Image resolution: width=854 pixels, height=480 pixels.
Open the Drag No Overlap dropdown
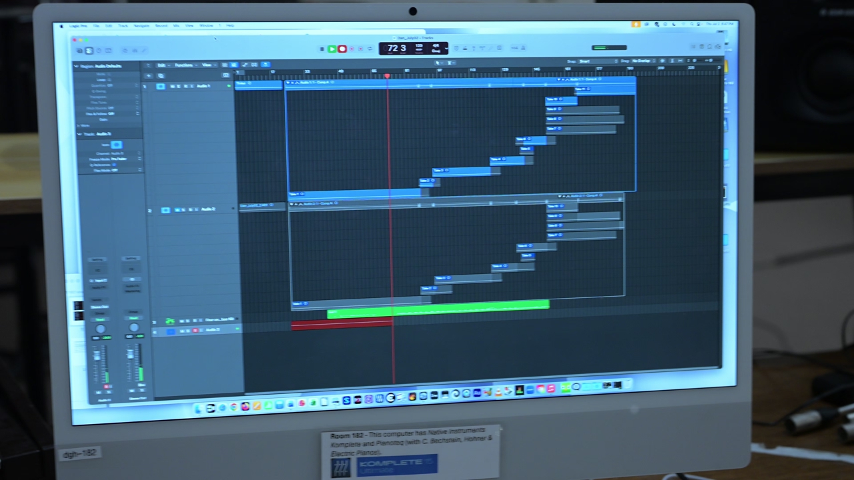point(643,61)
